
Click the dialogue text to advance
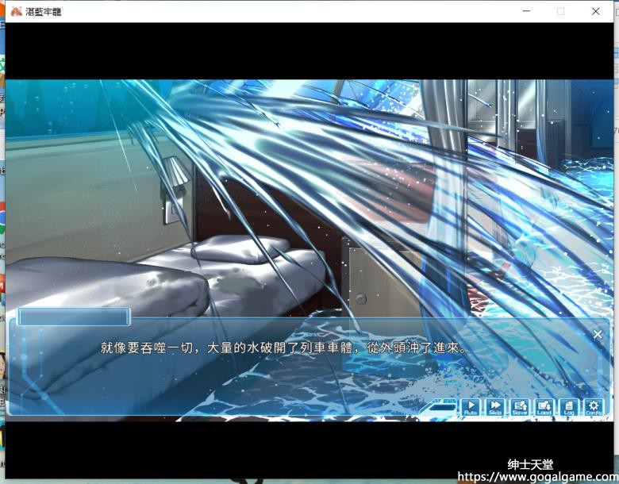pos(283,348)
